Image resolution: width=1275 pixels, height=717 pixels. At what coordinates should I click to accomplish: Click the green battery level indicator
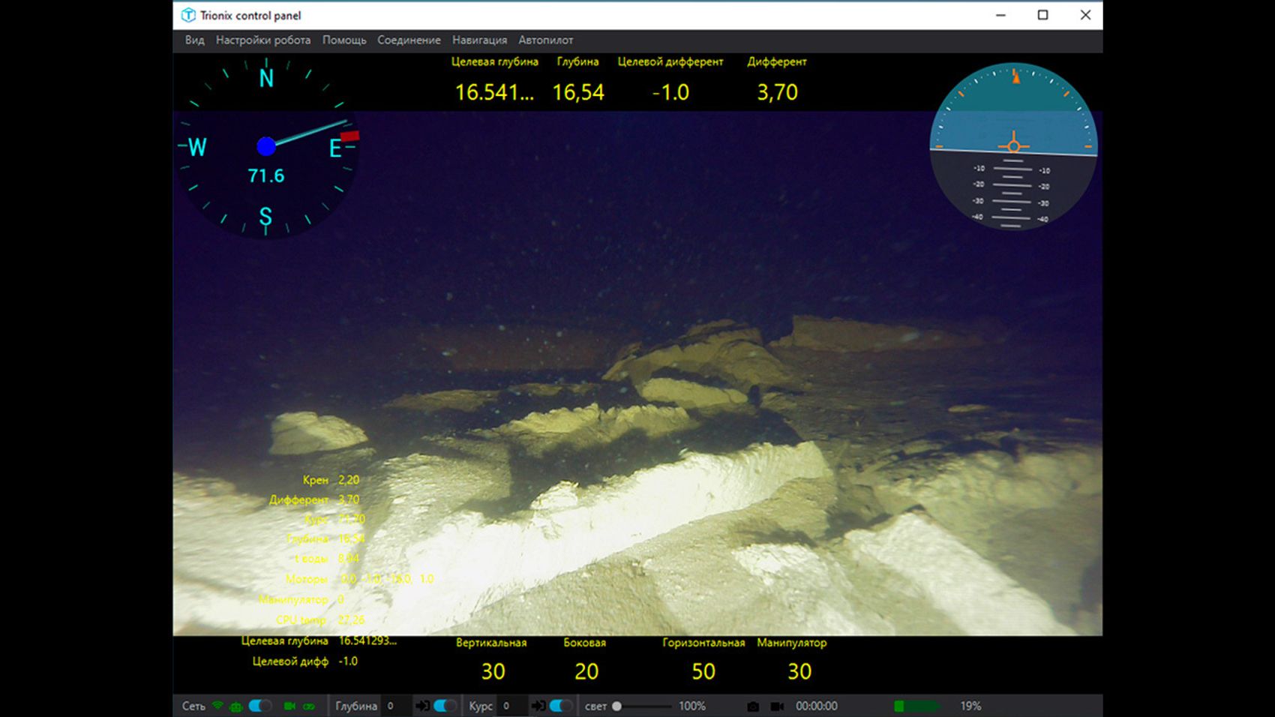coord(916,706)
